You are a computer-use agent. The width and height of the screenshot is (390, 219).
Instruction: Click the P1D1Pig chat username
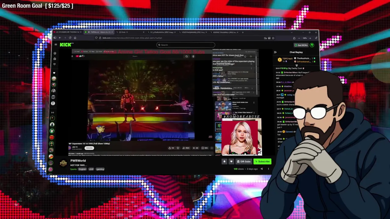point(284,68)
